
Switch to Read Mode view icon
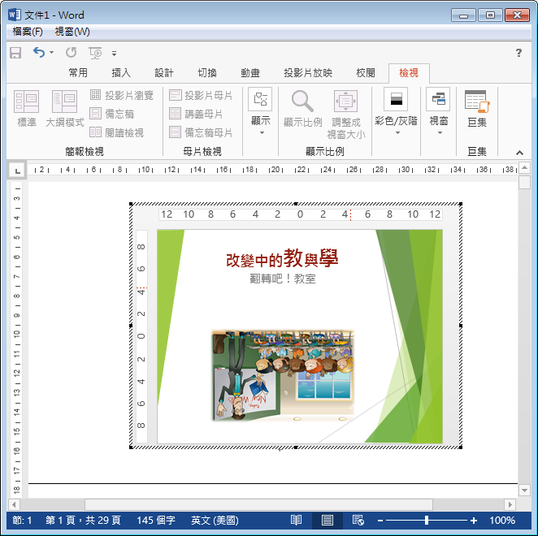pos(296,521)
